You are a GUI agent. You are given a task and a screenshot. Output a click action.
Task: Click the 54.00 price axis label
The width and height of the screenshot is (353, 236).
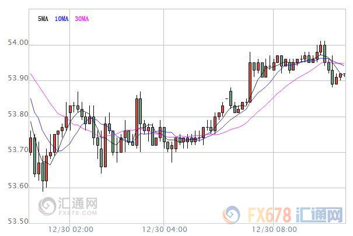click(18, 43)
